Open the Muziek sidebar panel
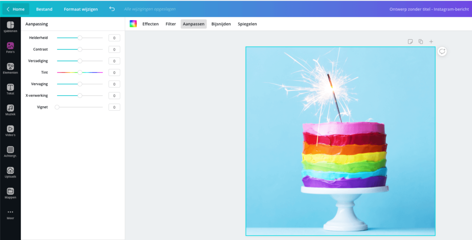472x240 pixels. point(10,110)
